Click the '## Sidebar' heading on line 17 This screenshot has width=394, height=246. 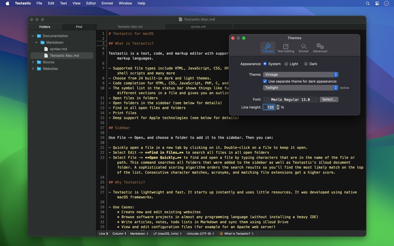pos(119,128)
